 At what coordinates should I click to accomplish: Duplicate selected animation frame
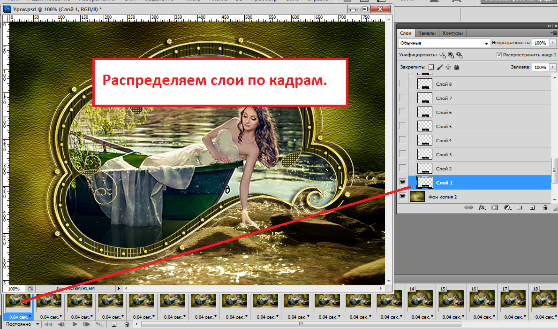click(x=114, y=324)
